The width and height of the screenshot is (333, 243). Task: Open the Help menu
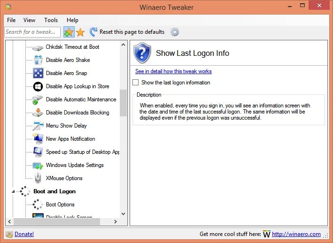click(72, 20)
